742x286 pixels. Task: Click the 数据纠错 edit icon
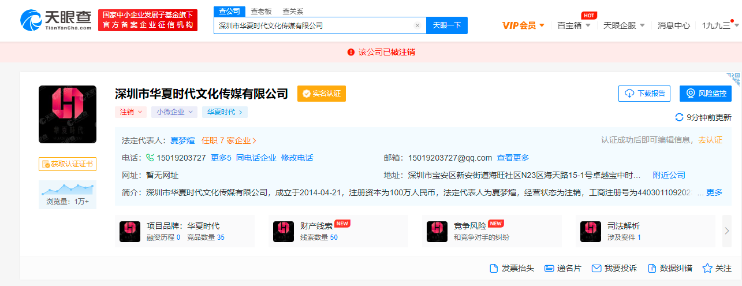pos(652,268)
